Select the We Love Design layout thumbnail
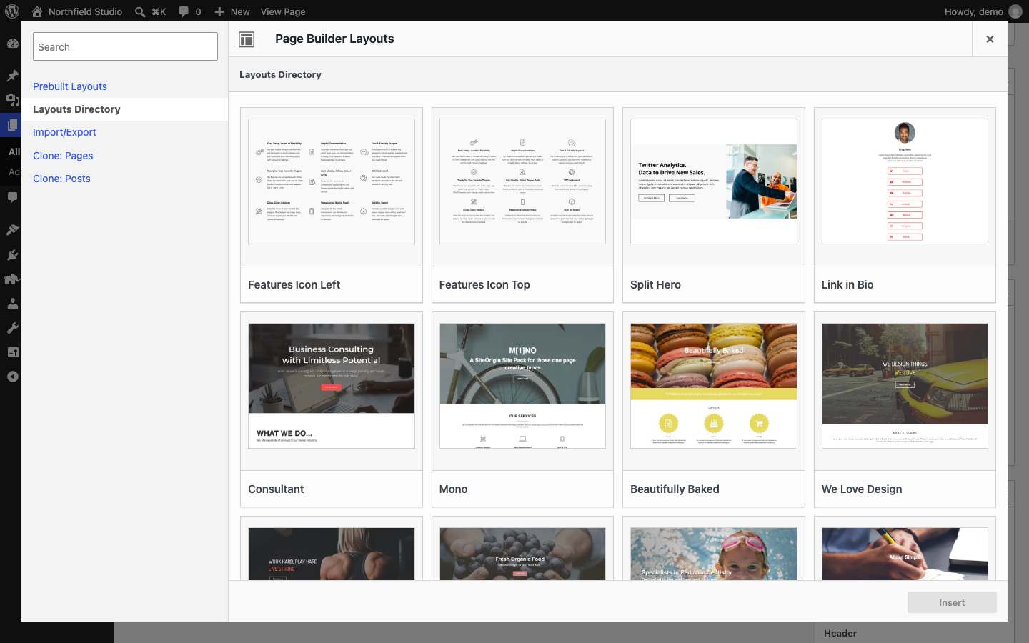This screenshot has height=643, width=1029. [x=905, y=386]
